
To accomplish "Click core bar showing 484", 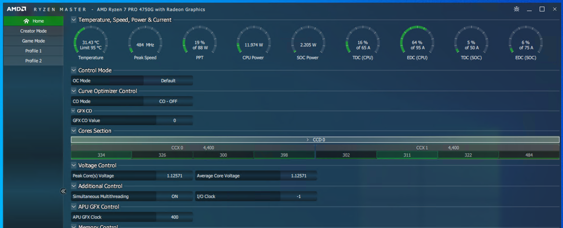I will tap(529, 155).
